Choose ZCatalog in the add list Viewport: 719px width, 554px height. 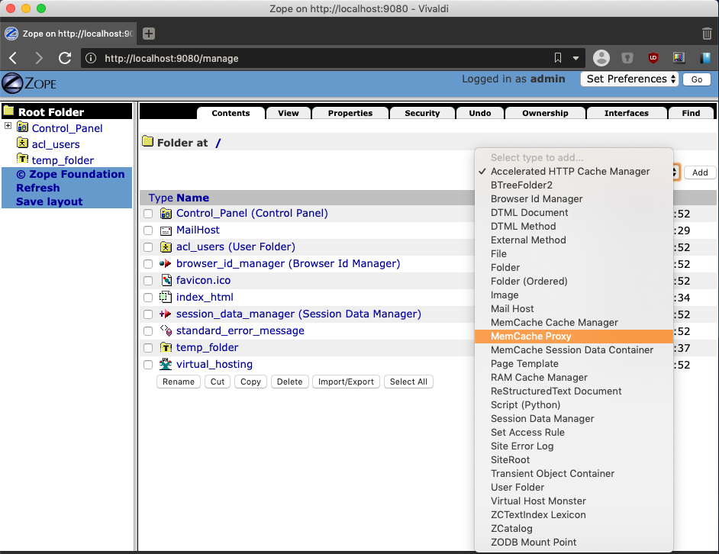[574, 528]
